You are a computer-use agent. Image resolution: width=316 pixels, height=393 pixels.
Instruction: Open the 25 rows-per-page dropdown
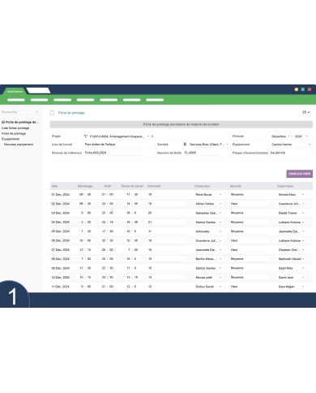pyautogui.click(x=305, y=112)
